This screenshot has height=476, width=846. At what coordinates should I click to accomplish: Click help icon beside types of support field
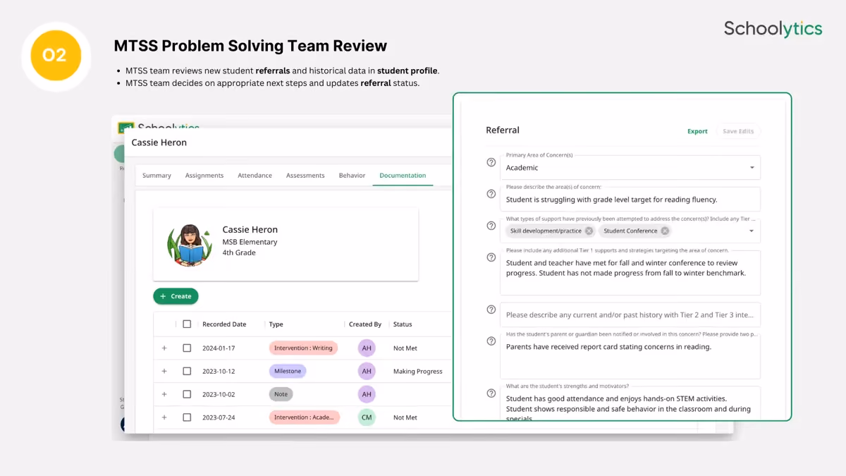pyautogui.click(x=491, y=226)
